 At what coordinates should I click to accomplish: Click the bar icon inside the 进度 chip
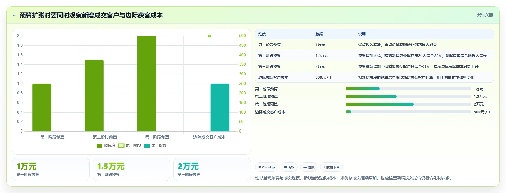tap(305, 167)
